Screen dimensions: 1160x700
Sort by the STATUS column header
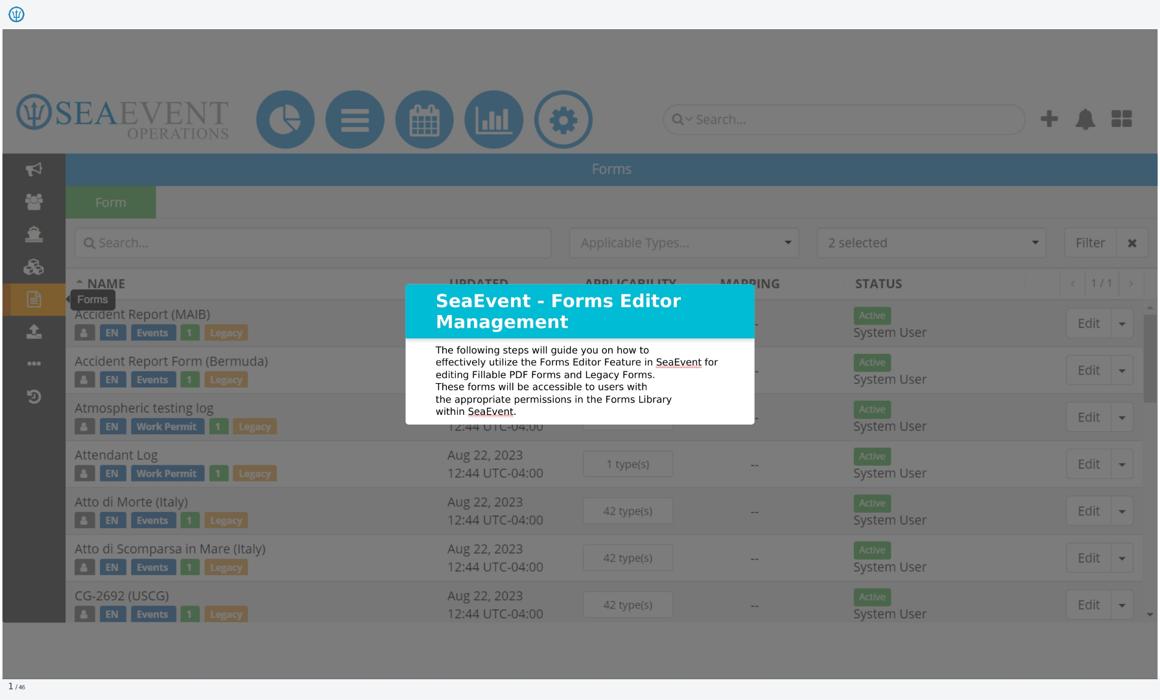879,284
